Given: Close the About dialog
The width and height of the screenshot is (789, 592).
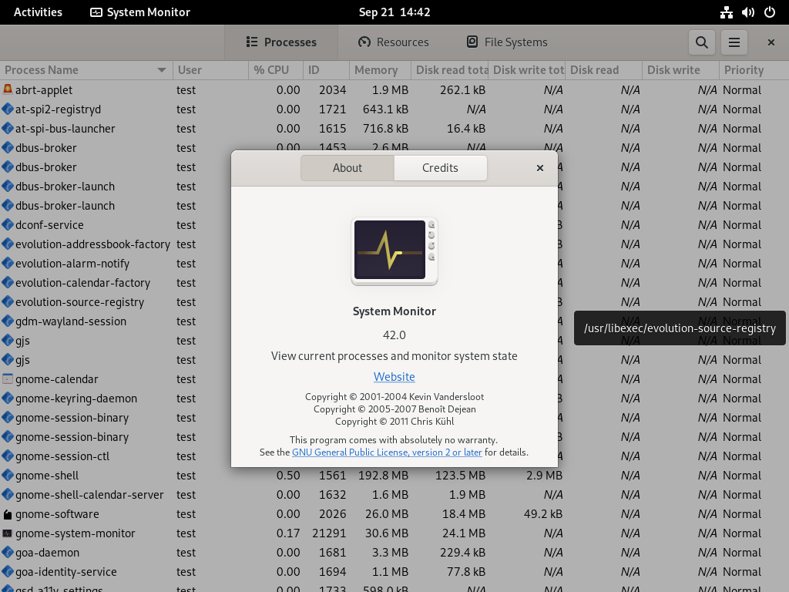Looking at the screenshot, I should pos(540,167).
